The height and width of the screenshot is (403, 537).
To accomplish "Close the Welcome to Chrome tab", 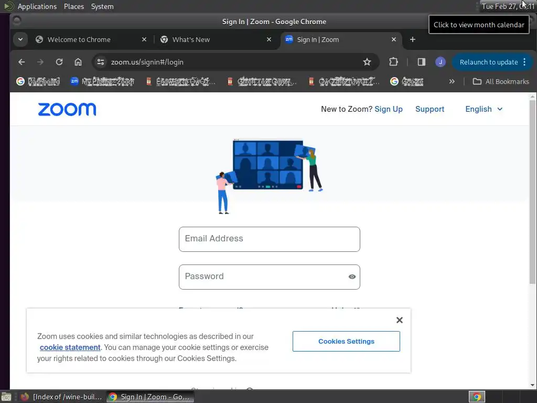I will pyautogui.click(x=144, y=39).
